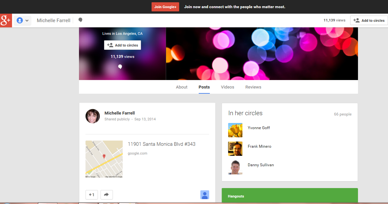Click Michelle Farrell name in top bar
This screenshot has height=204, width=388.
(x=54, y=20)
